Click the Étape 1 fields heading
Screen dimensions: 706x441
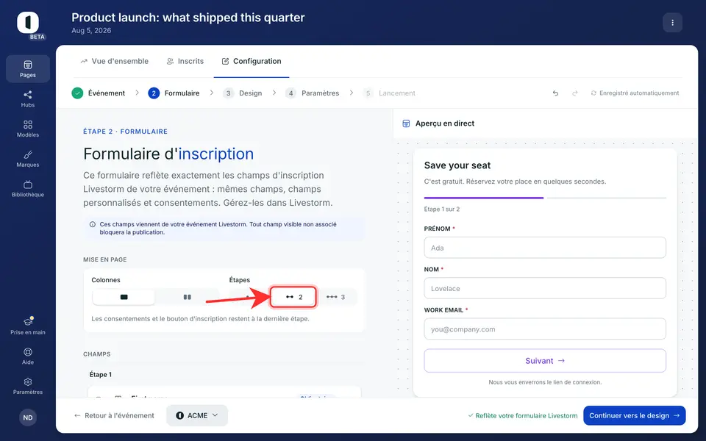point(101,374)
